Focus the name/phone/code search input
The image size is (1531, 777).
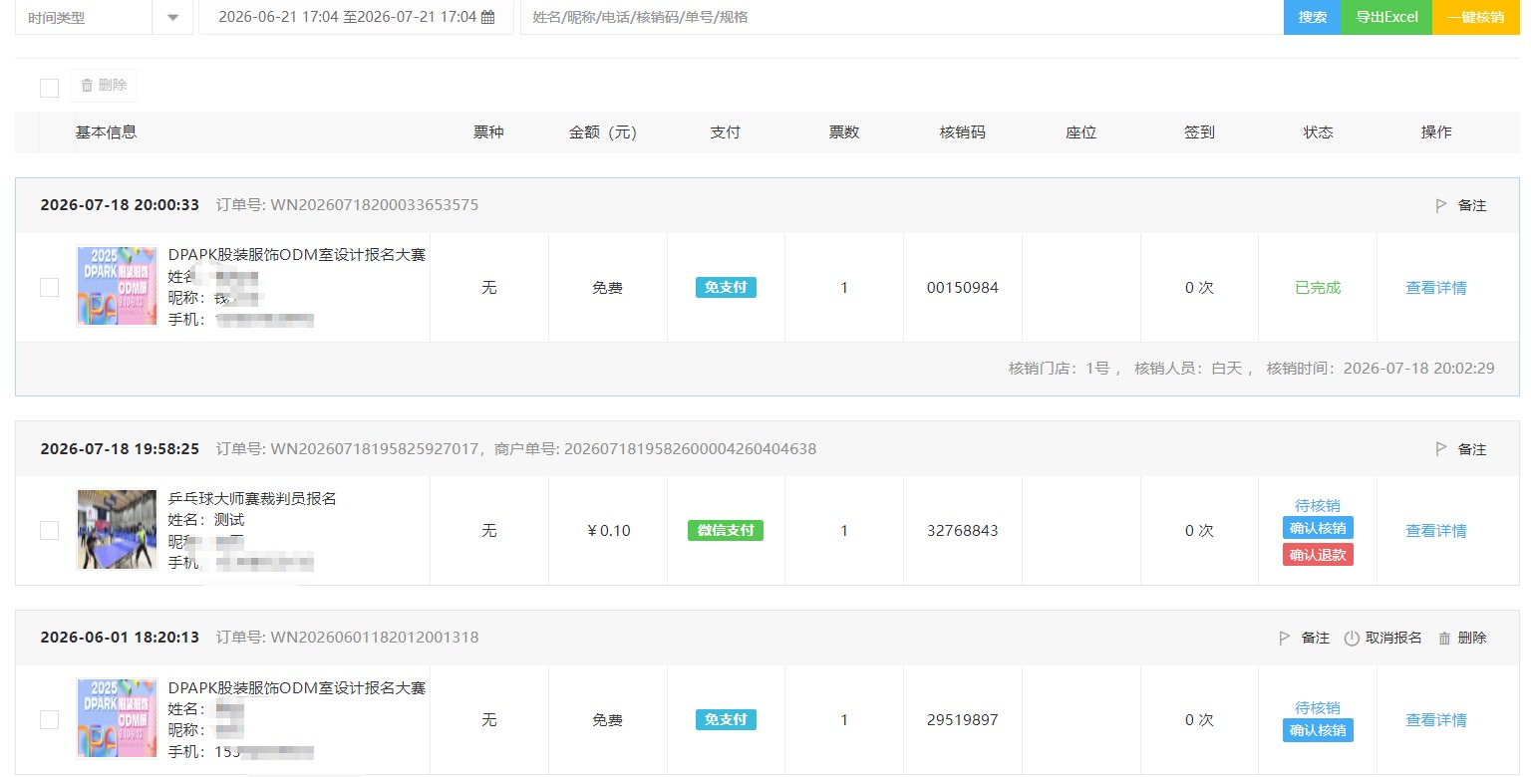[x=902, y=17]
